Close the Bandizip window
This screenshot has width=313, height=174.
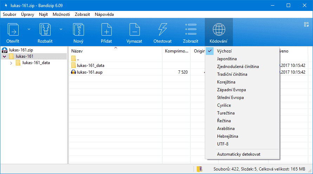(x=305, y=5)
